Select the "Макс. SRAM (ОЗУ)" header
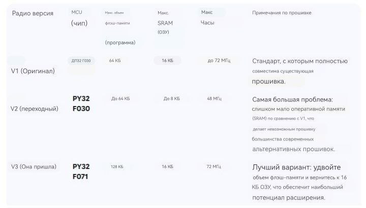The height and width of the screenshot is (208, 366). point(165,23)
